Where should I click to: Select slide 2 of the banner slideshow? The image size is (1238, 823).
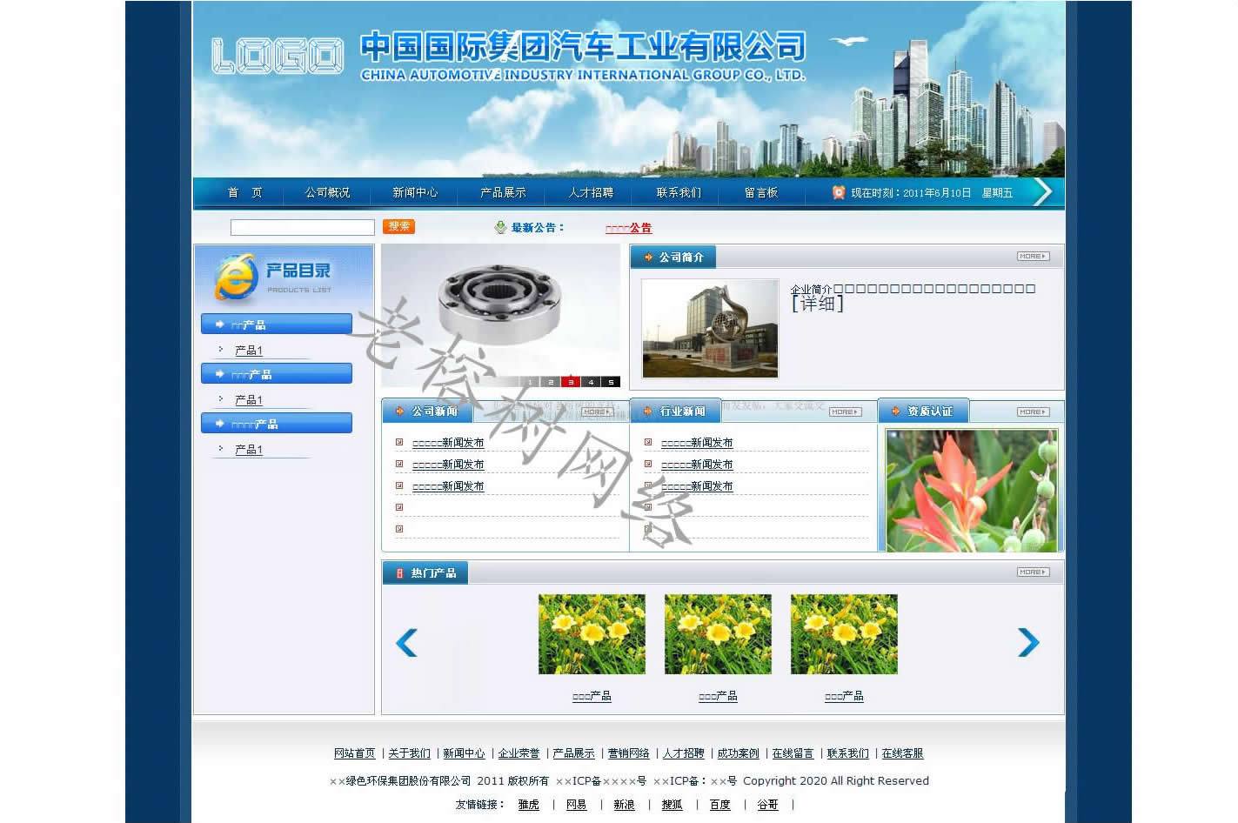(550, 382)
